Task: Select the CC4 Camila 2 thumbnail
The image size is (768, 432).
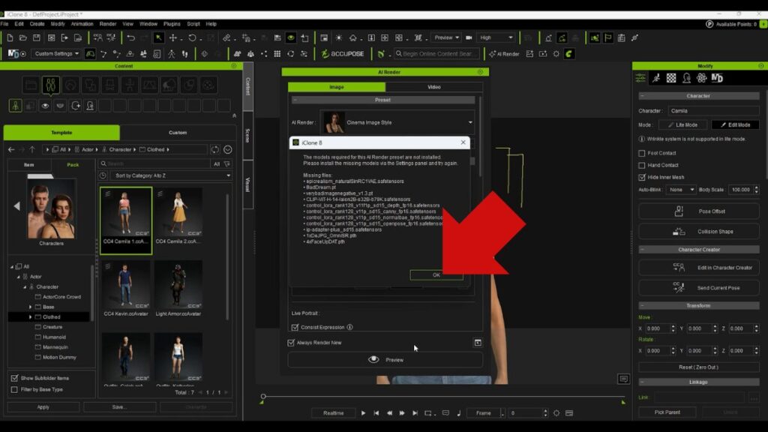Action: 178,217
